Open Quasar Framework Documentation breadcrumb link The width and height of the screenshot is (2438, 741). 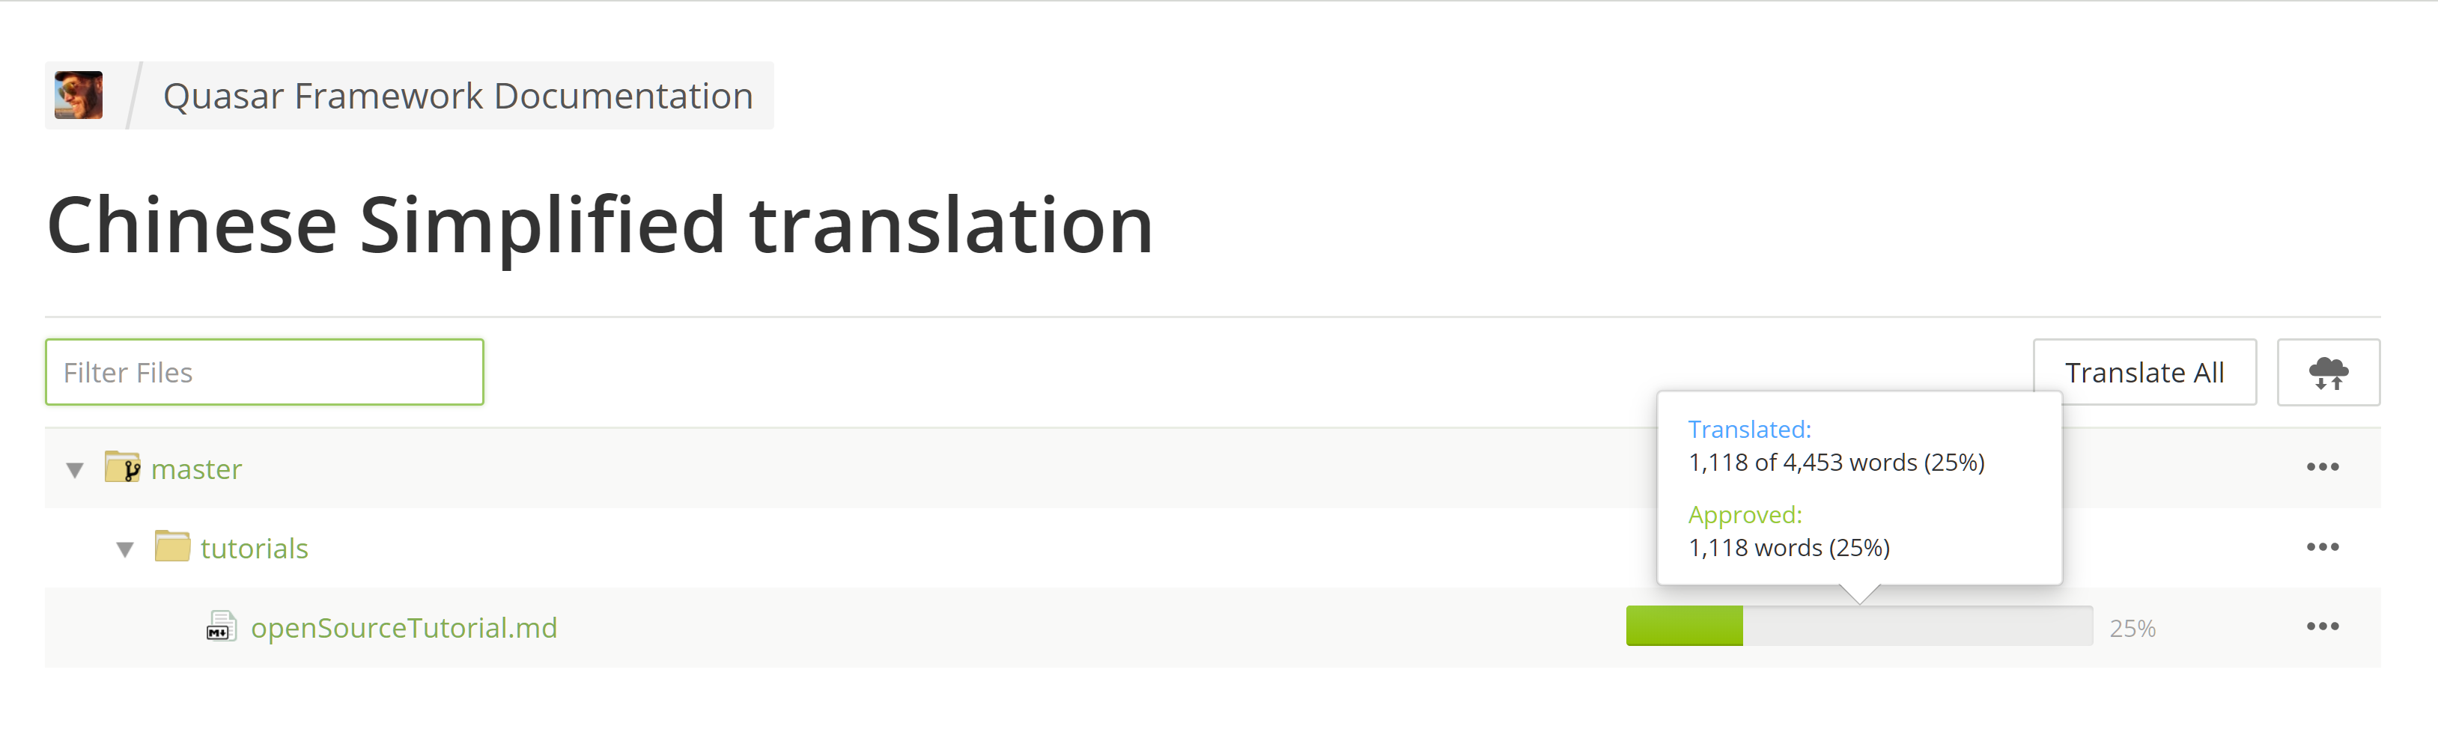click(458, 96)
